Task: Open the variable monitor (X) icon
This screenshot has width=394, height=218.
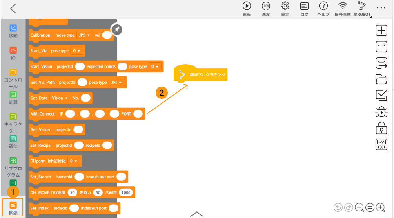Action: pos(381,144)
